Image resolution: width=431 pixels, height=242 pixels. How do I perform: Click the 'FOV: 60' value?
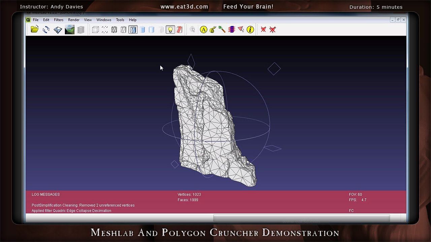click(x=356, y=195)
